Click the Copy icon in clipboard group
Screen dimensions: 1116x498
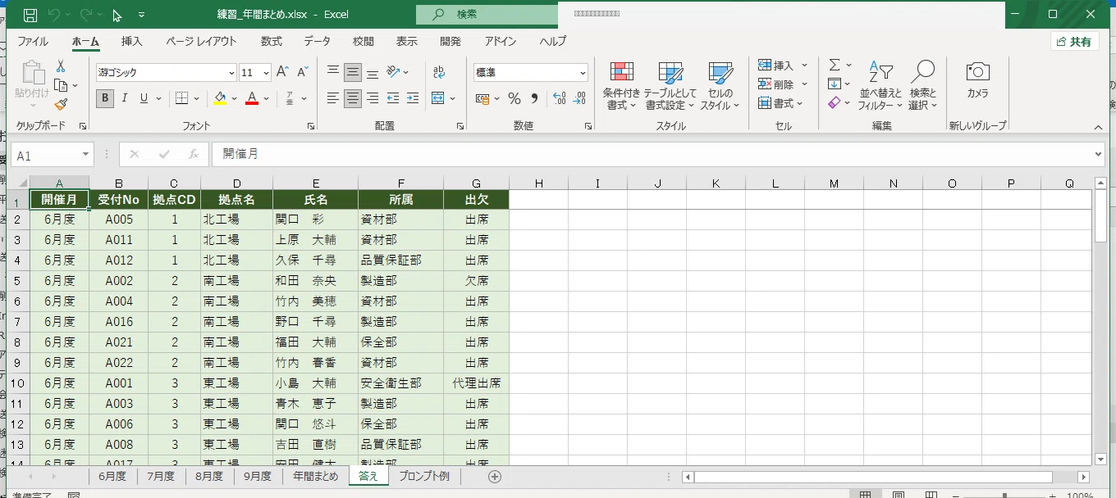pos(61,85)
